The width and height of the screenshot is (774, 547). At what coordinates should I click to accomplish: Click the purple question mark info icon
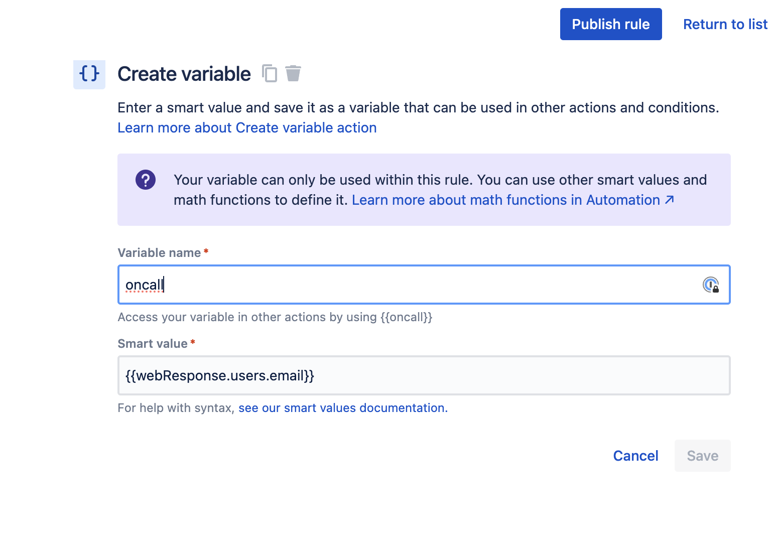pyautogui.click(x=146, y=180)
